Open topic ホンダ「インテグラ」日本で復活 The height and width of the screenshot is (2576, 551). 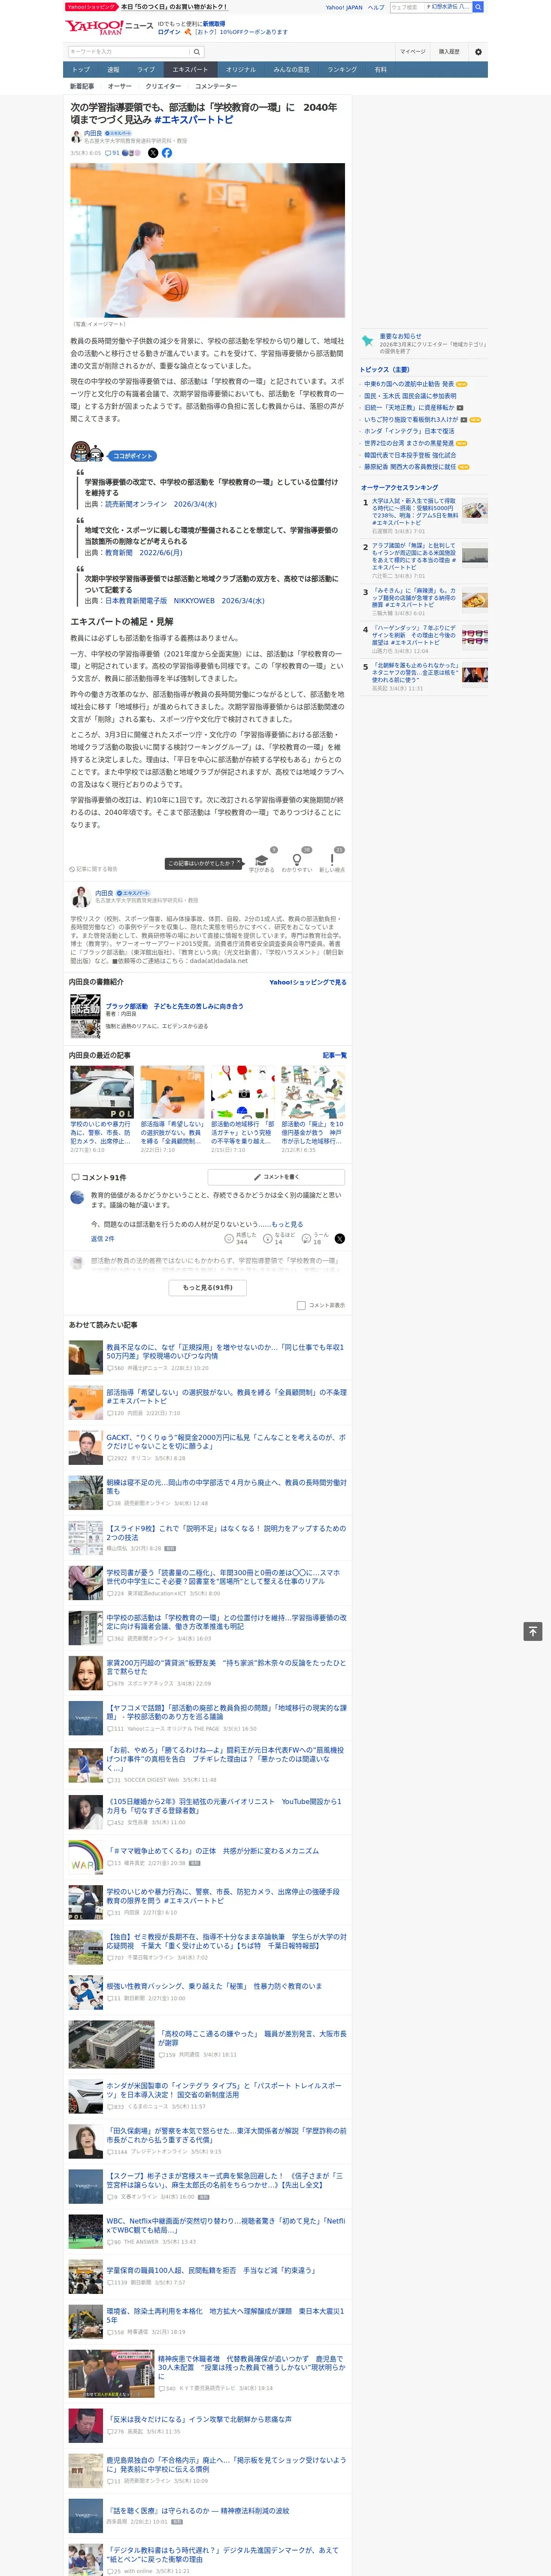coord(409,431)
